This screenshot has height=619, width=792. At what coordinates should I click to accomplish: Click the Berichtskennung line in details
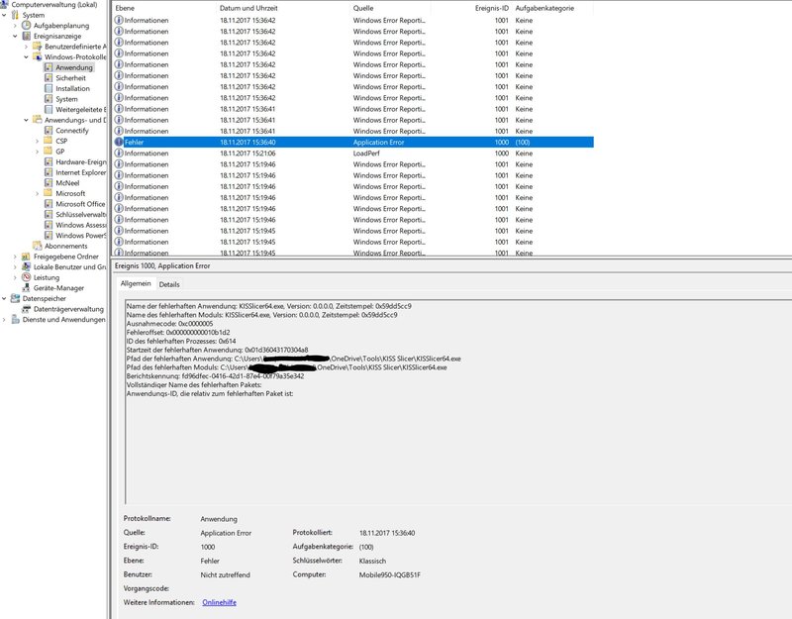click(x=215, y=376)
